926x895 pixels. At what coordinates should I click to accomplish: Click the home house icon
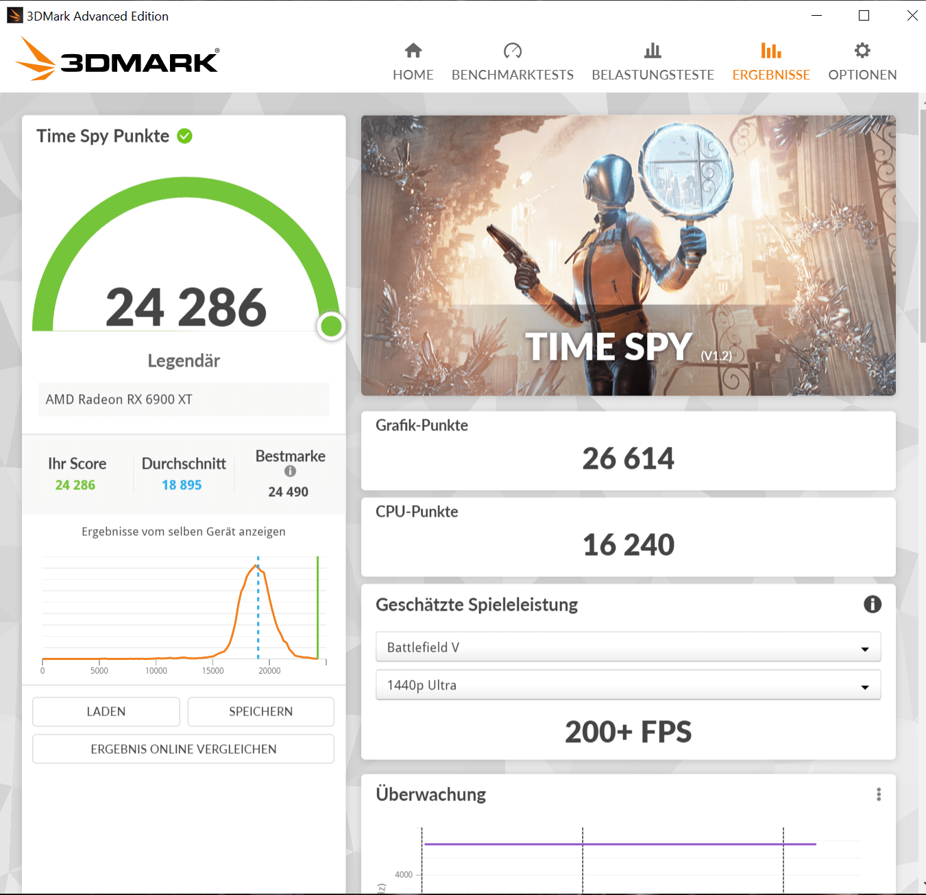point(413,50)
